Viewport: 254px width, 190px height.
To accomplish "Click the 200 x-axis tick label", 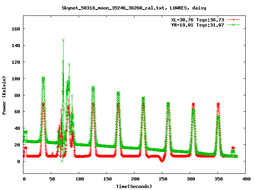I will pos(135,179).
